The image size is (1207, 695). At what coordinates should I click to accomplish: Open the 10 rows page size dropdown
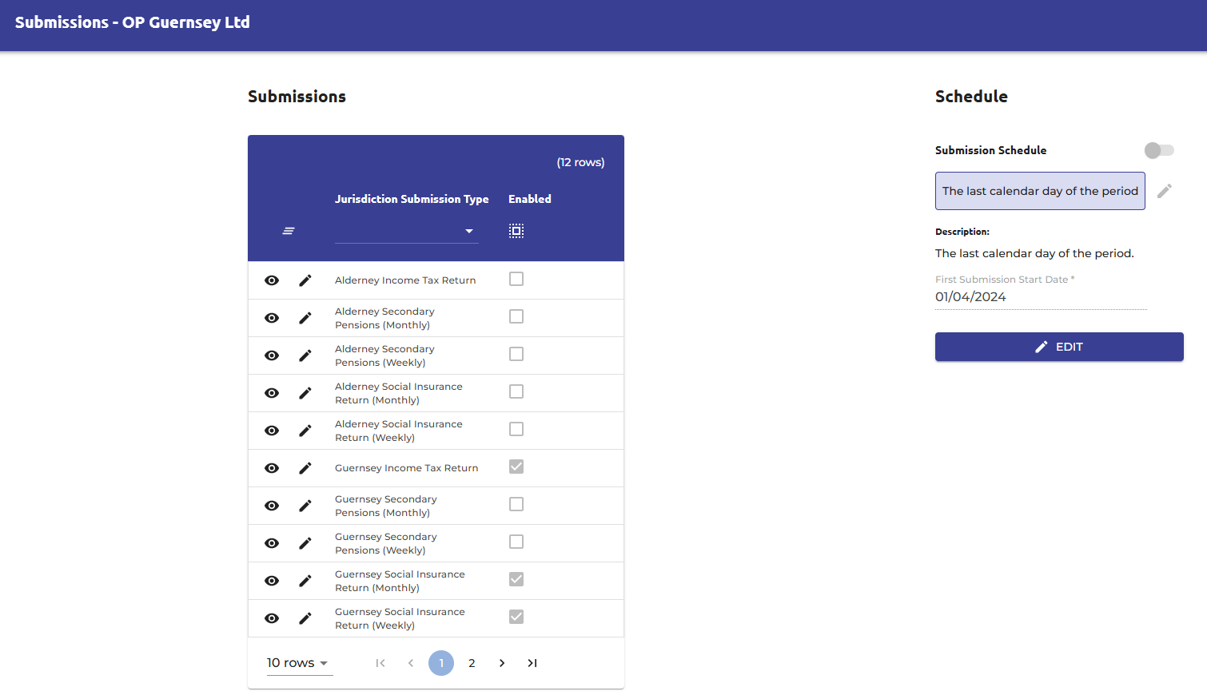300,663
